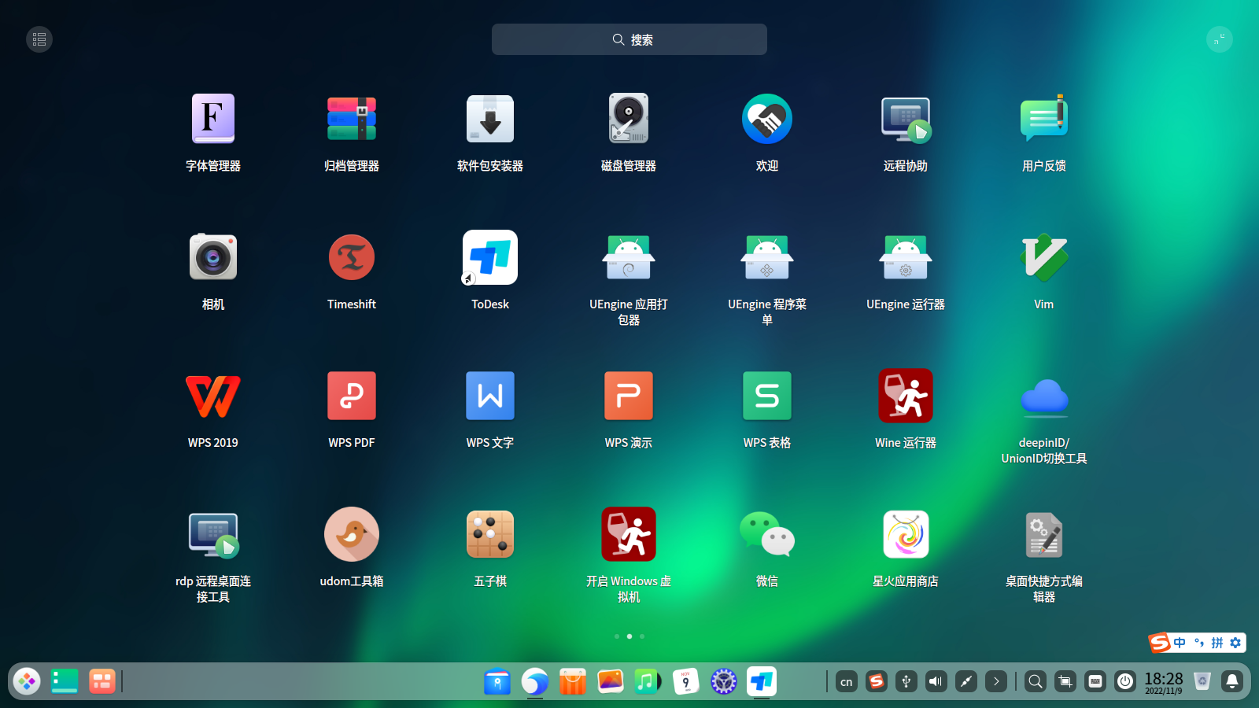Open the notification bell in dock
The image size is (1259, 708).
[1232, 681]
